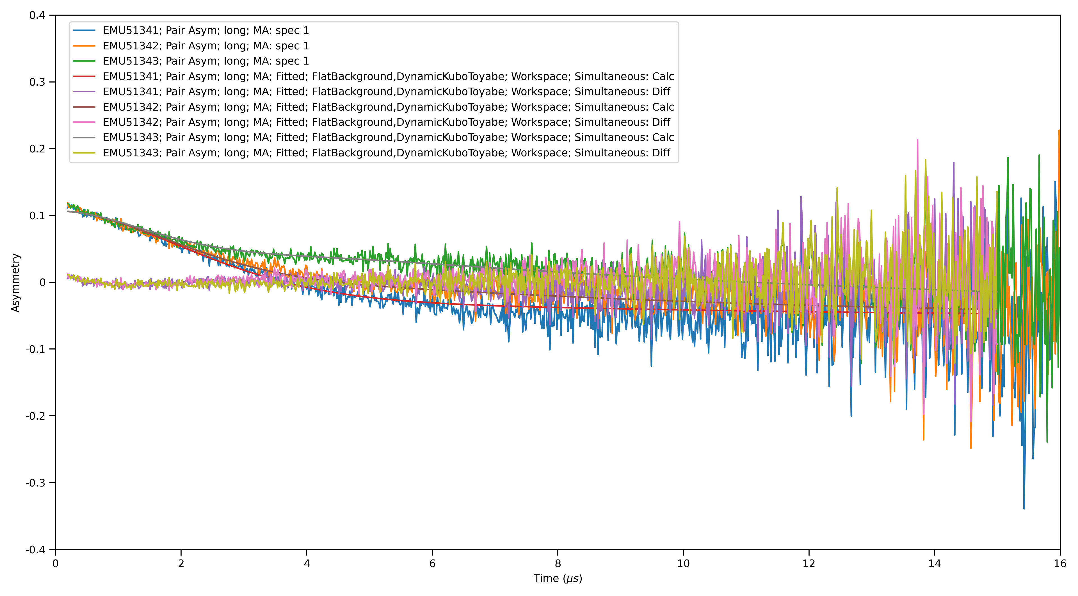This screenshot has height=596, width=1078.
Task: Click y-axis tick label -0.3
Action: point(36,483)
